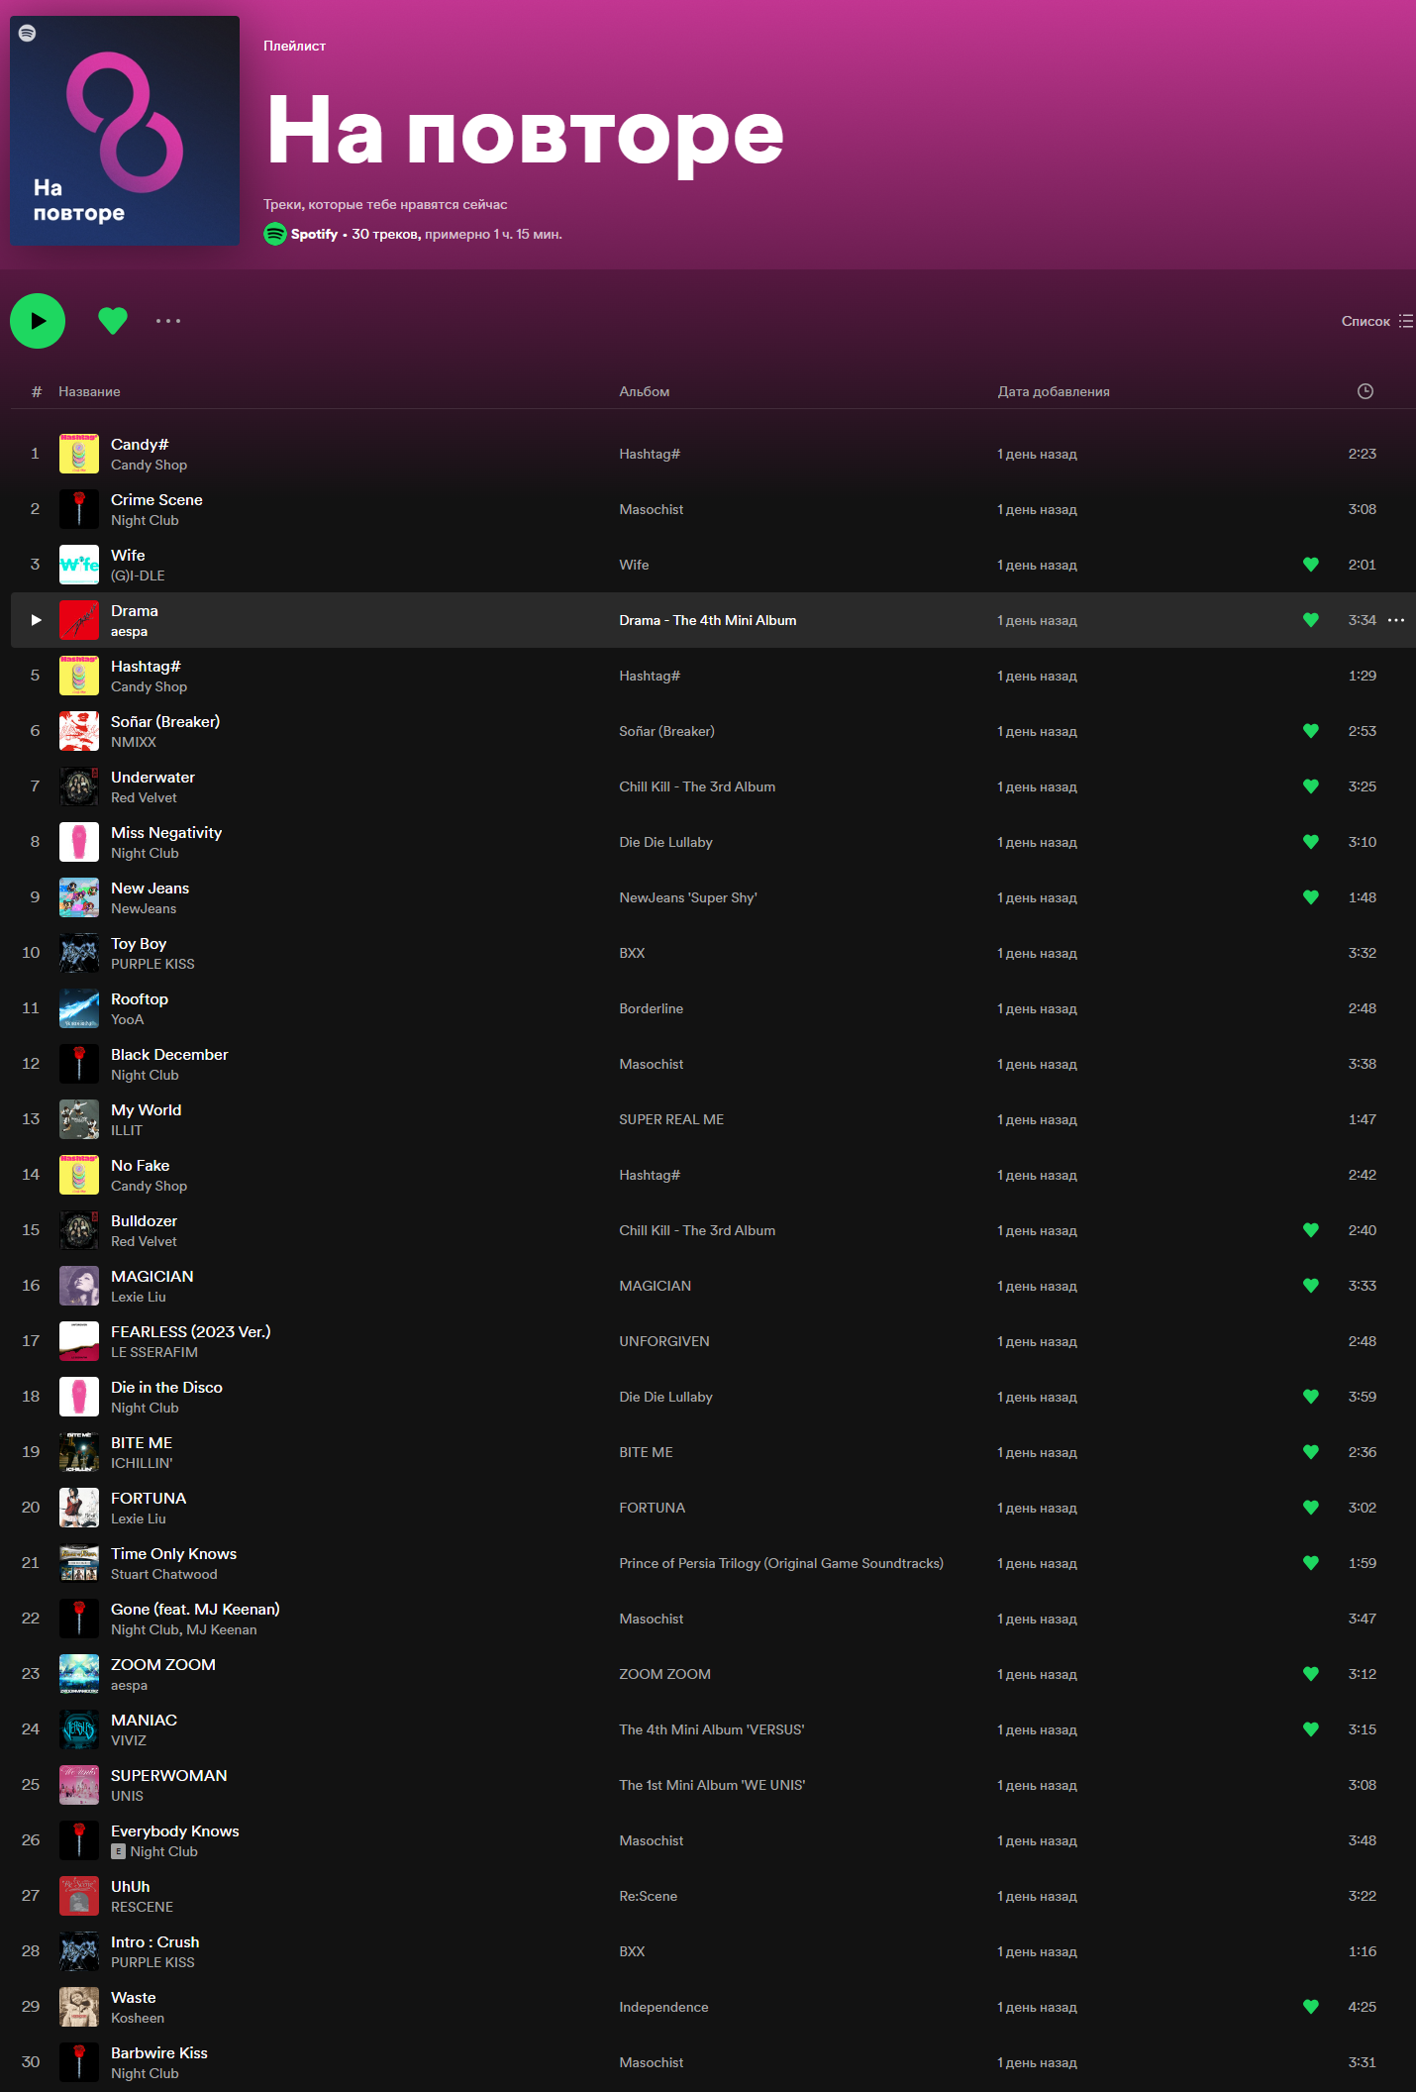Change view via Список dropdown
Screen dimensions: 1416x2092
pyautogui.click(x=1376, y=321)
